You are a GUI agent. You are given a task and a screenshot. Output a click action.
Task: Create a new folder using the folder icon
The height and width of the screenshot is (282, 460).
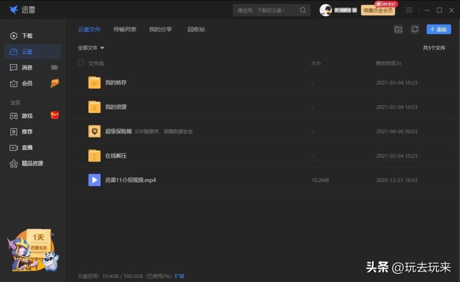pos(399,29)
